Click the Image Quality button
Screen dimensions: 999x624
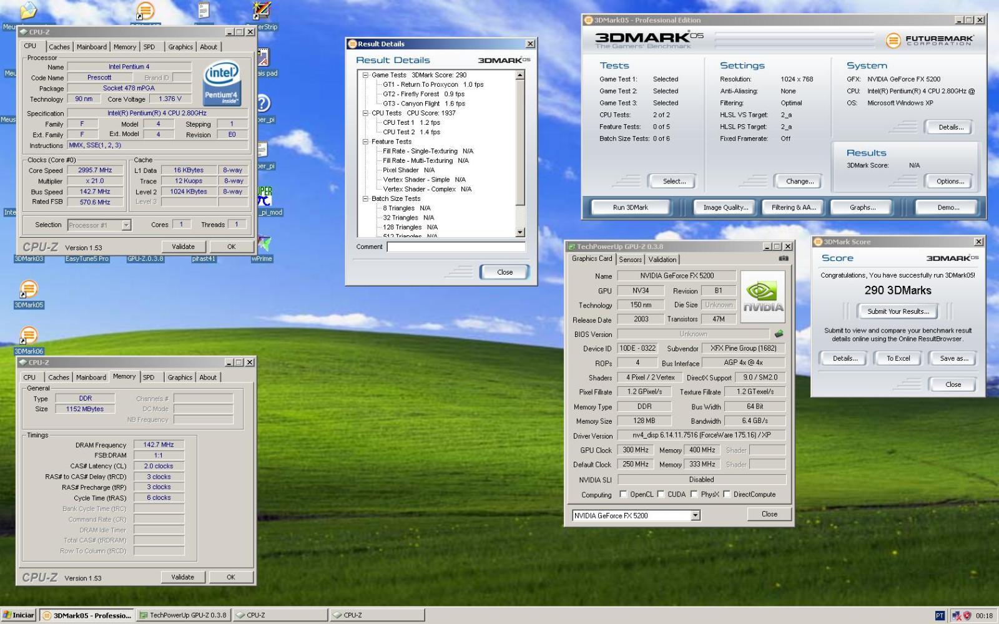point(726,207)
